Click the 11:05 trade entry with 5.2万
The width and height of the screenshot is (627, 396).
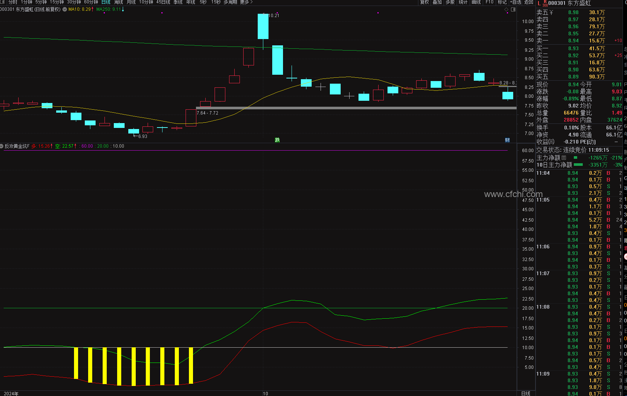tap(579, 220)
